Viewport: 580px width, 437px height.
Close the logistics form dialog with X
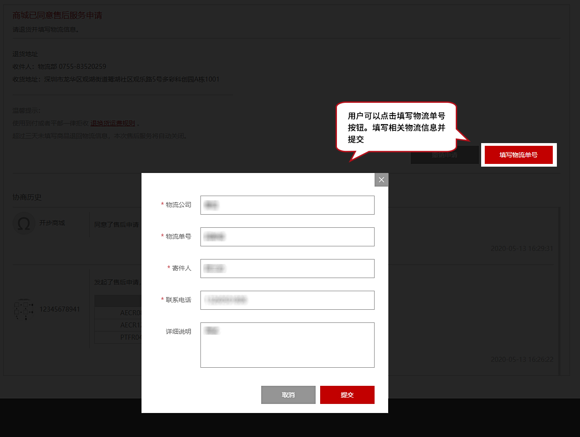[381, 180]
